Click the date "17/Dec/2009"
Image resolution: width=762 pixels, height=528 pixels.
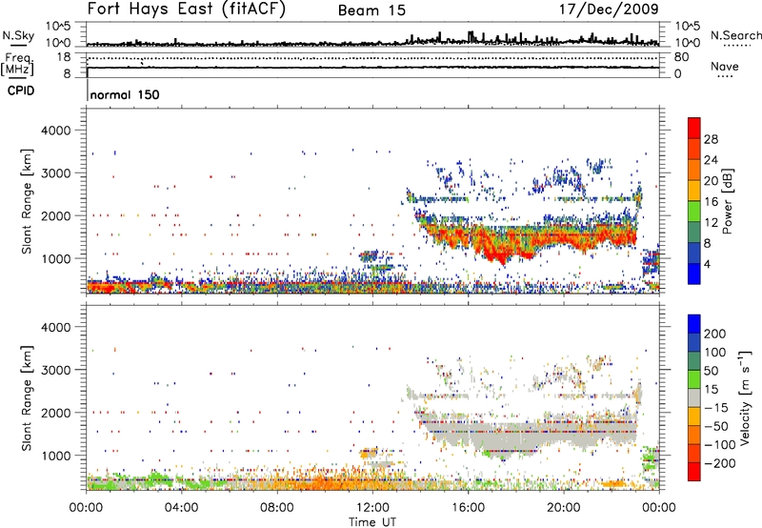[x=609, y=9]
